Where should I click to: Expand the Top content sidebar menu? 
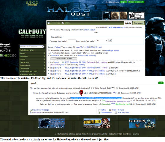tap(32, 65)
